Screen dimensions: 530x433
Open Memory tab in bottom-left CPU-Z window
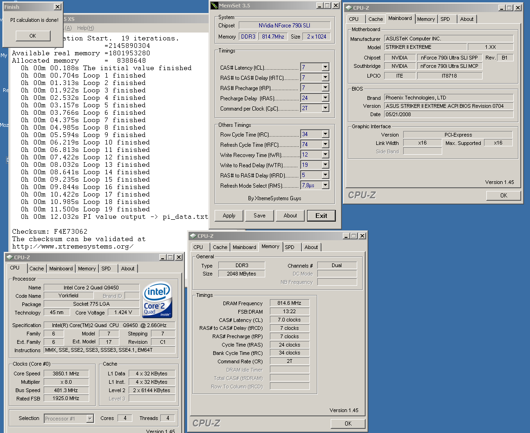tap(87, 269)
